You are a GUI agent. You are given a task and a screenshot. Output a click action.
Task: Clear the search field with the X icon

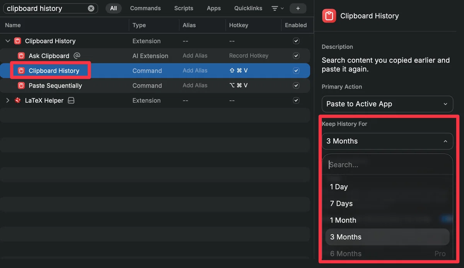point(91,8)
